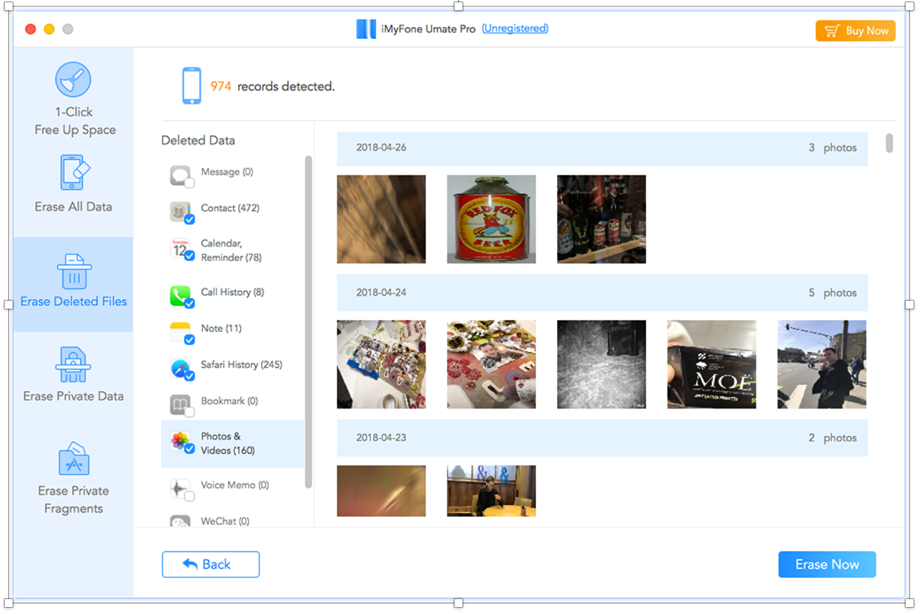Select the blurry reddish photo from 2018-04-23
Screen dimensions: 924x614
pyautogui.click(x=381, y=491)
